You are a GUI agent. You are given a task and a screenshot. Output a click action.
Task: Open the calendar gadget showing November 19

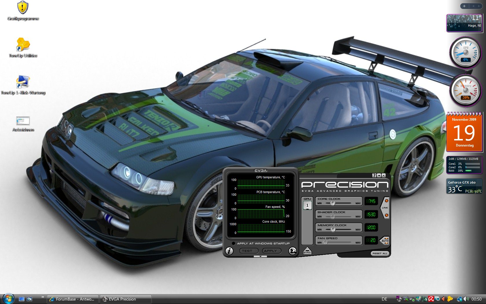(x=464, y=132)
